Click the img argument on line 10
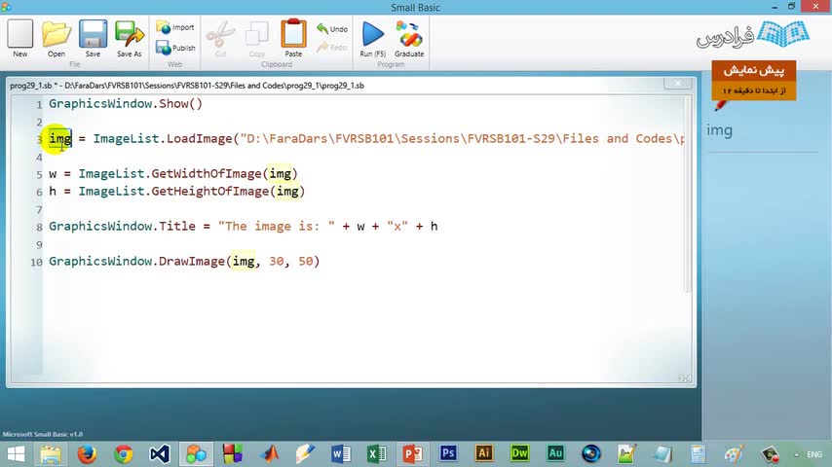This screenshot has width=832, height=467. pyautogui.click(x=244, y=261)
